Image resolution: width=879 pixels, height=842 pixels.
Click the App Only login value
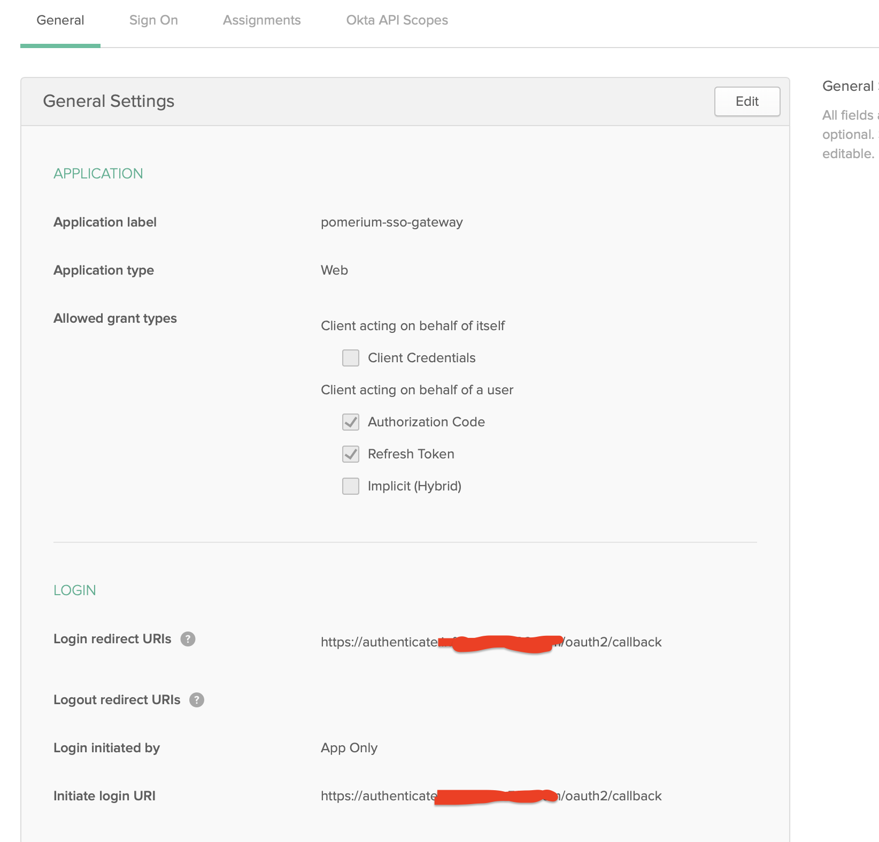(348, 748)
